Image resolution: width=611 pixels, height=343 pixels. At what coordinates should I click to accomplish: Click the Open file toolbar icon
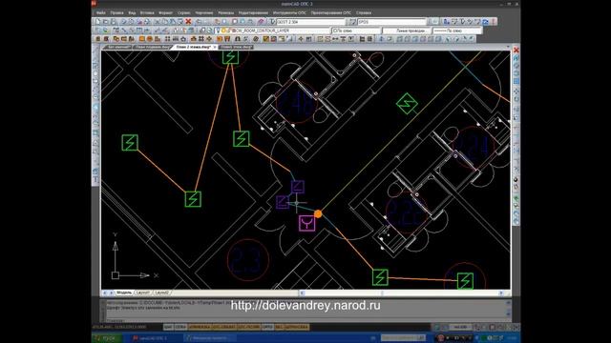click(105, 22)
